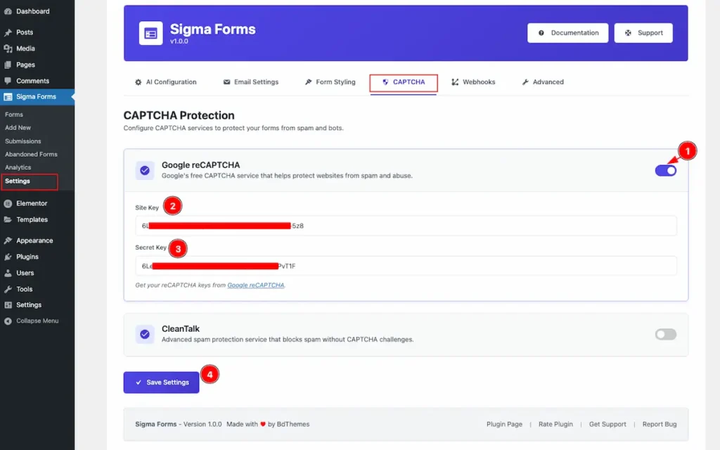This screenshot has width=720, height=450.
Task: Click the gear icon on AI Configuration tab
Action: tap(139, 82)
